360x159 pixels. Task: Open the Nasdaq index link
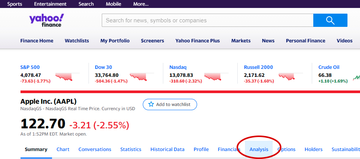pos(178,67)
